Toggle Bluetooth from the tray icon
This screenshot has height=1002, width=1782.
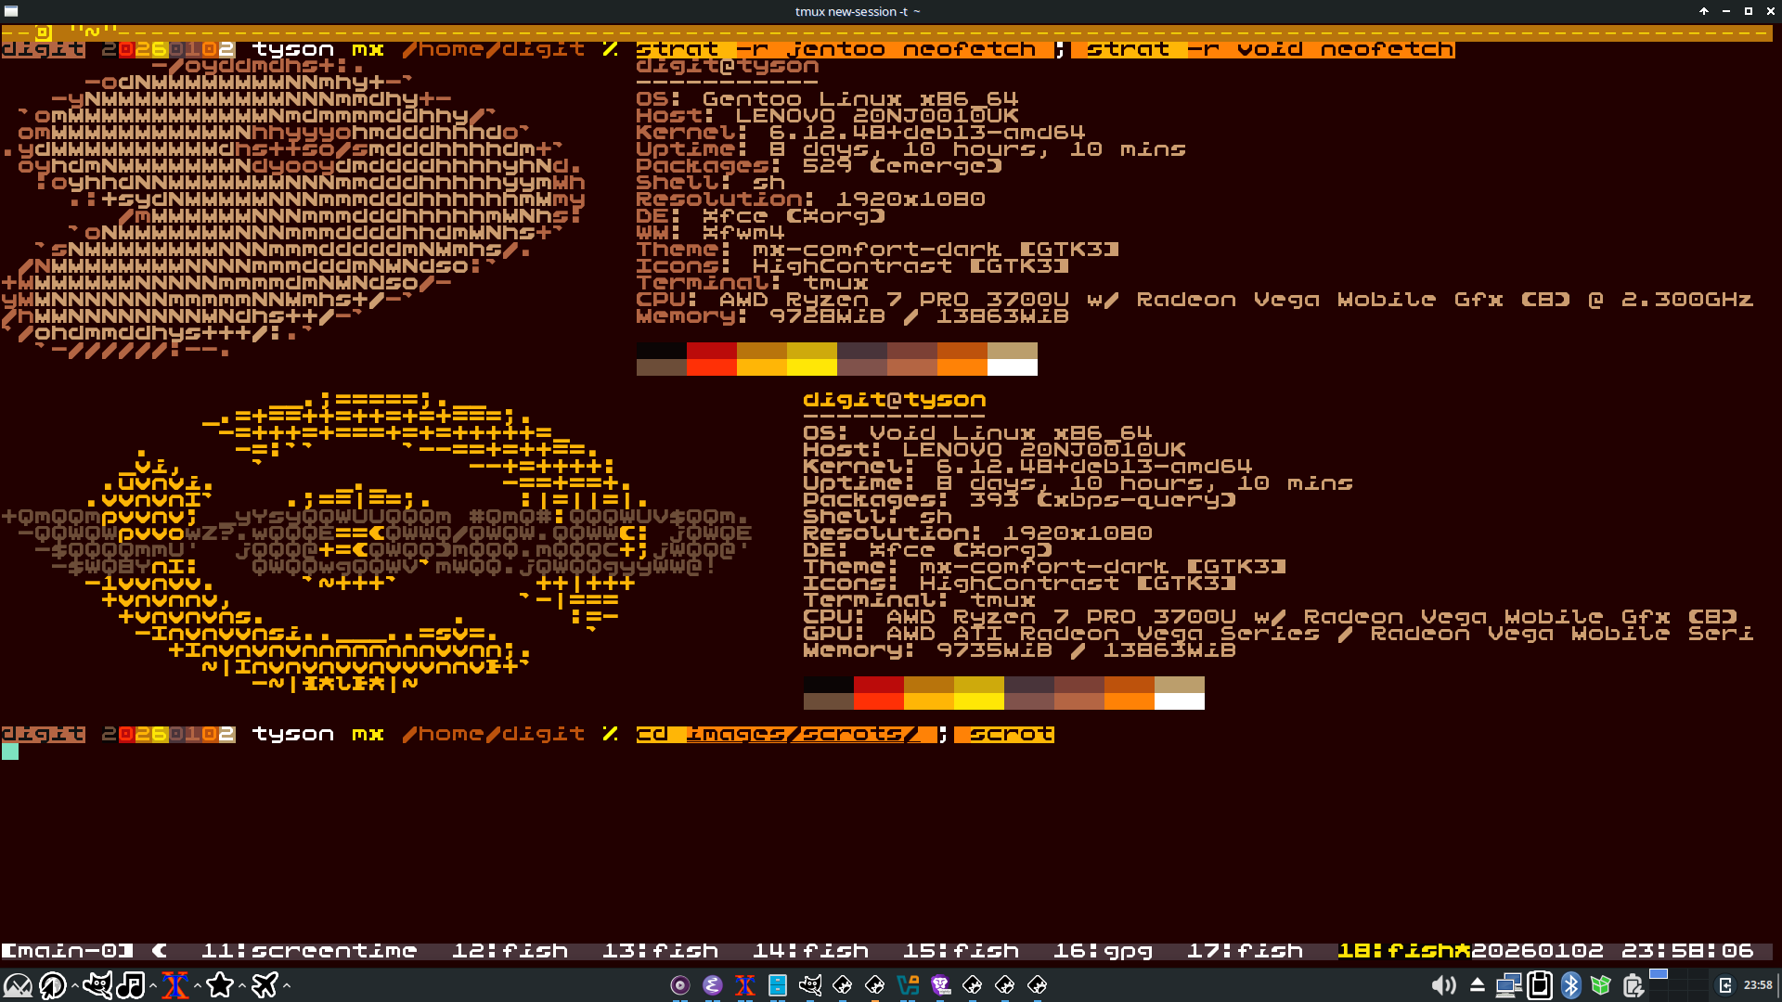click(x=1570, y=985)
